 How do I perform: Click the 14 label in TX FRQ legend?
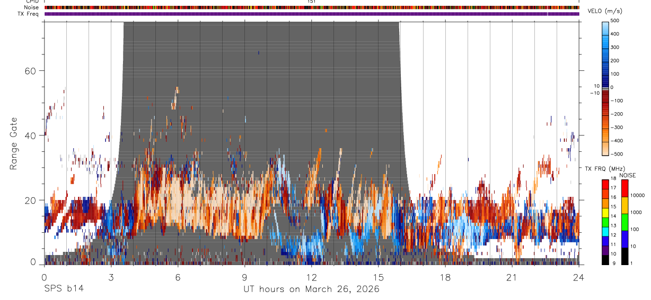pos(613,216)
